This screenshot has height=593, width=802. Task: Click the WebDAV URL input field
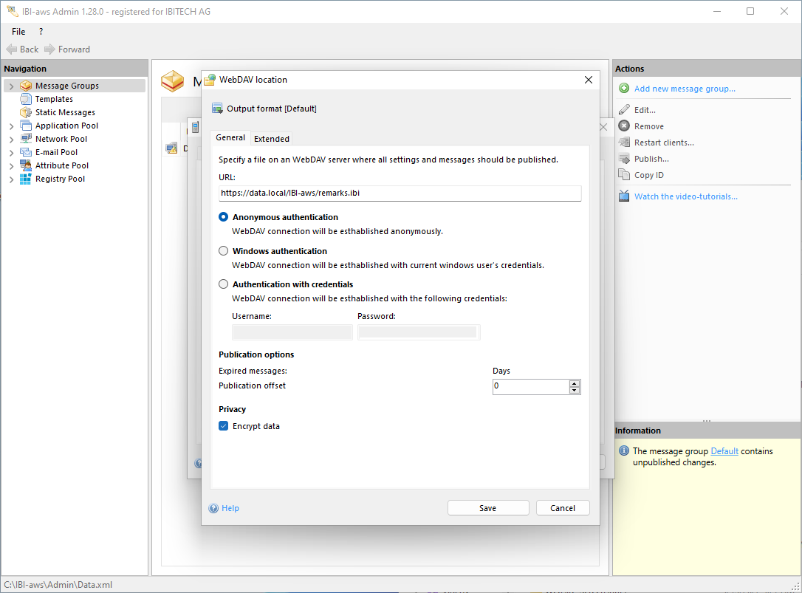(400, 193)
